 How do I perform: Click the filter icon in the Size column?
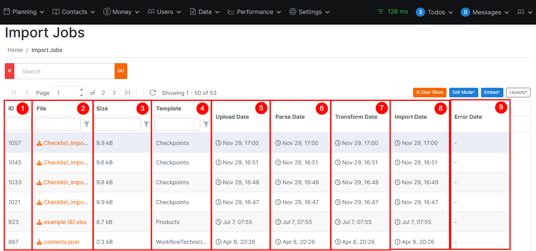pyautogui.click(x=146, y=124)
